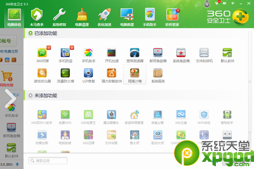Add the 360软件小助手 function

(42, 117)
